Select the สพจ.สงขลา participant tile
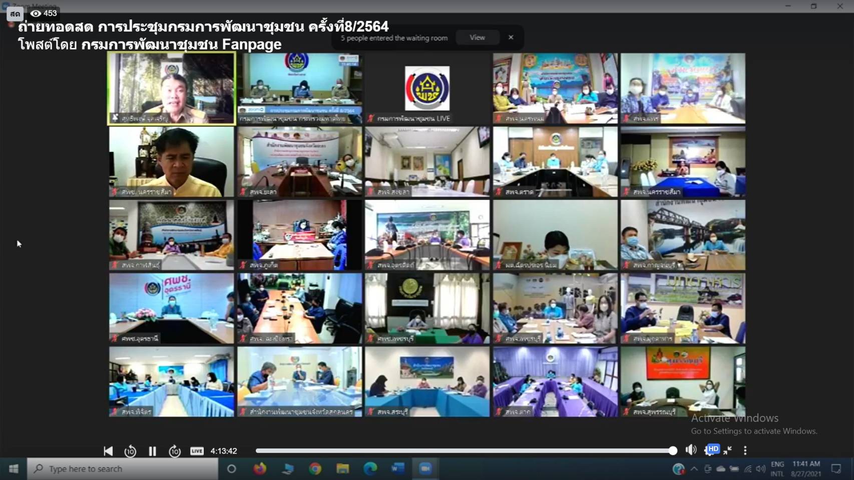Screen dimensions: 854x480 (427, 161)
